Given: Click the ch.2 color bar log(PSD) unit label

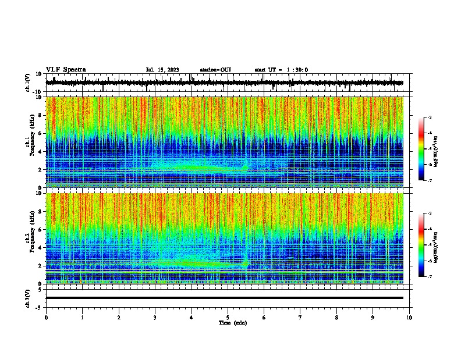Looking at the screenshot, I should click(x=436, y=247).
